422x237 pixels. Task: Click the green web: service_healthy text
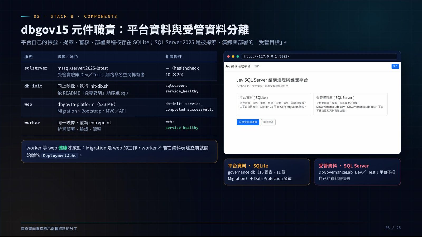coord(182,128)
